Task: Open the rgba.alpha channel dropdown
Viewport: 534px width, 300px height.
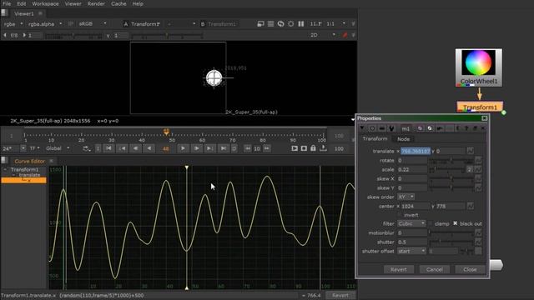Action: [x=45, y=24]
